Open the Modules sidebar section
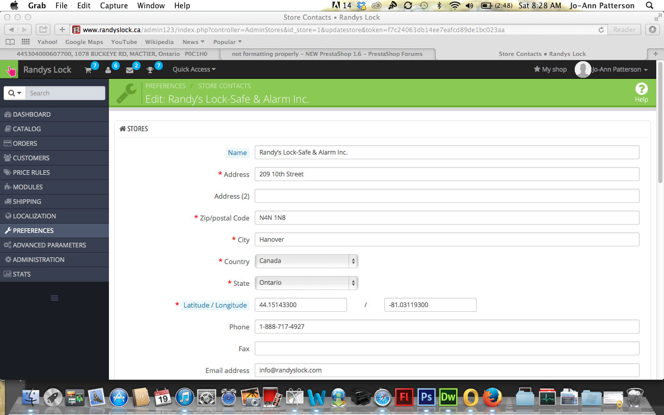Viewport: 664px width, 415px height. coord(54,187)
